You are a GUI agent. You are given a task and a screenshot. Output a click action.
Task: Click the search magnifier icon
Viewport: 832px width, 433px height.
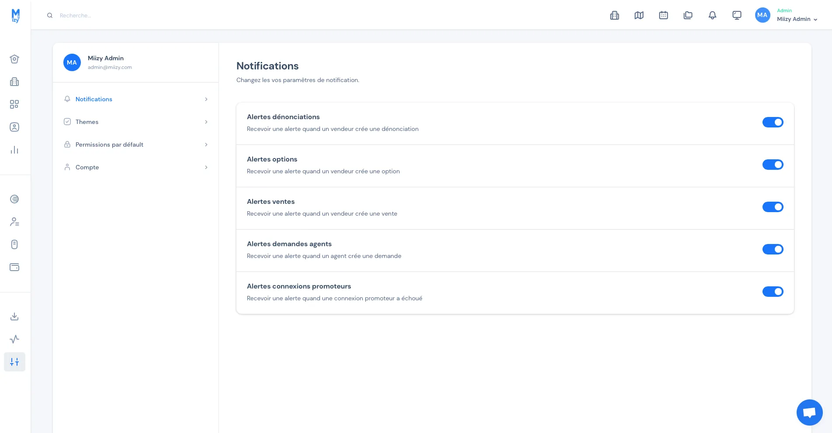50,15
